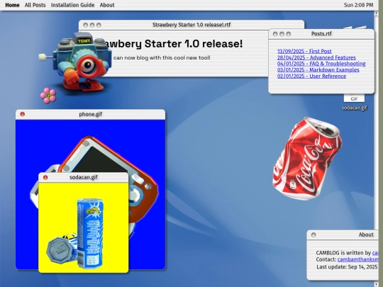The width and height of the screenshot is (383, 287).
Task: Click the blue energy can image in sodacan.gif
Action: point(90,233)
